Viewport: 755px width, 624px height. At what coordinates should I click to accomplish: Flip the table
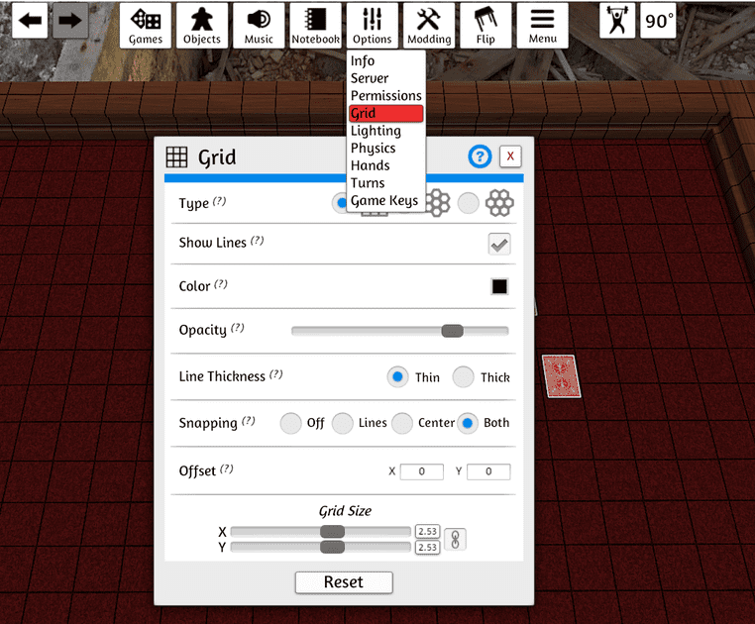(485, 26)
